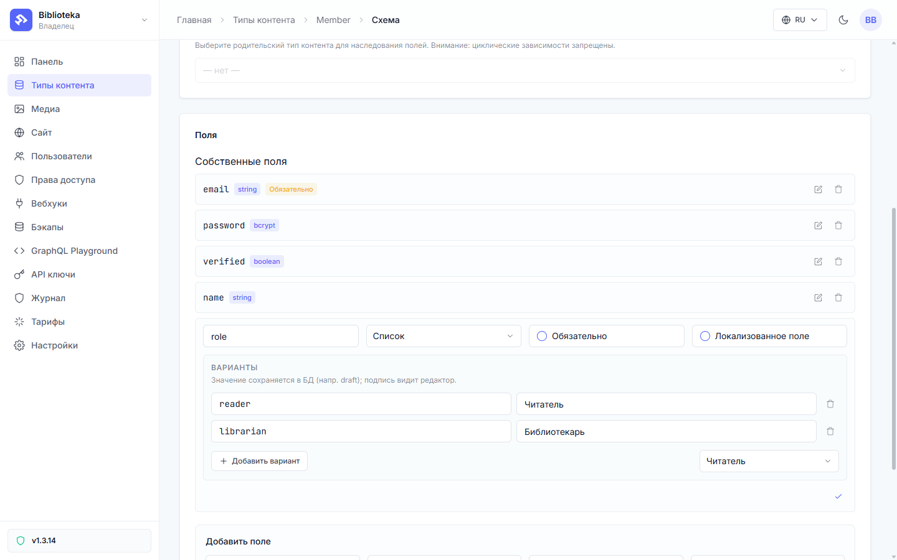Edit the name field
The width and height of the screenshot is (897, 560).
point(819,297)
